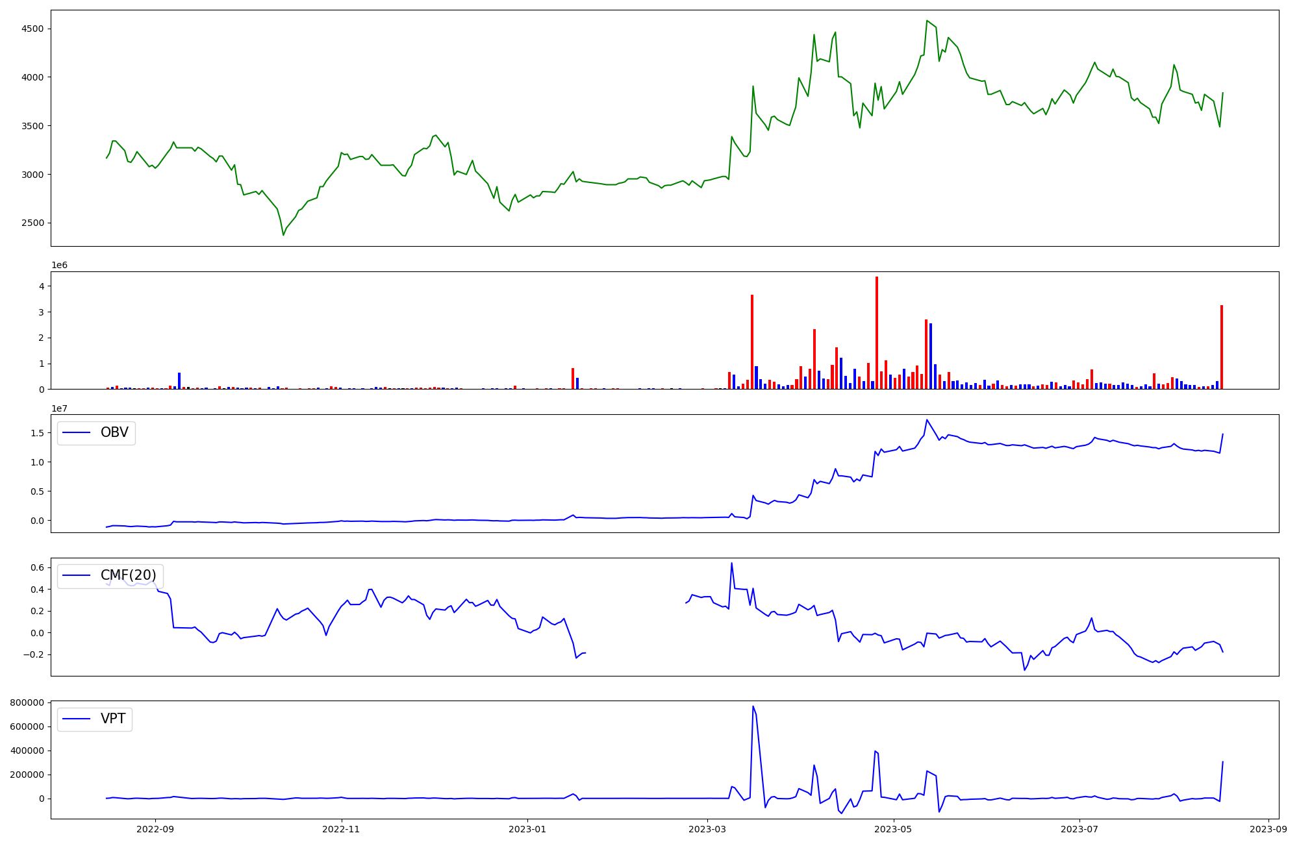Click the VPT legend label
Image resolution: width=1299 pixels, height=844 pixels.
pos(113,719)
